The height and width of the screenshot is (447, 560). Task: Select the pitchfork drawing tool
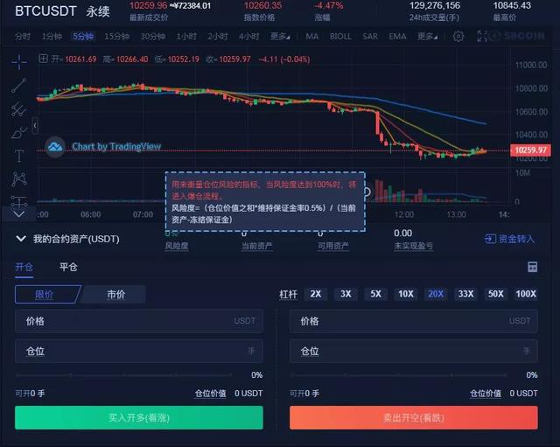18,109
